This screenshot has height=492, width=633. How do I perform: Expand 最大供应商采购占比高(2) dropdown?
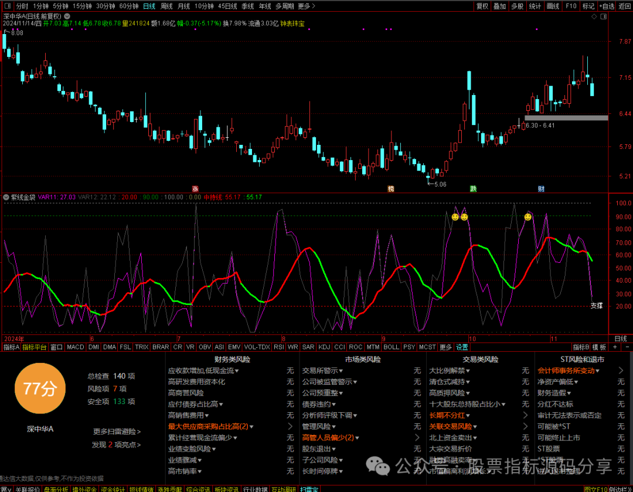[251, 426]
